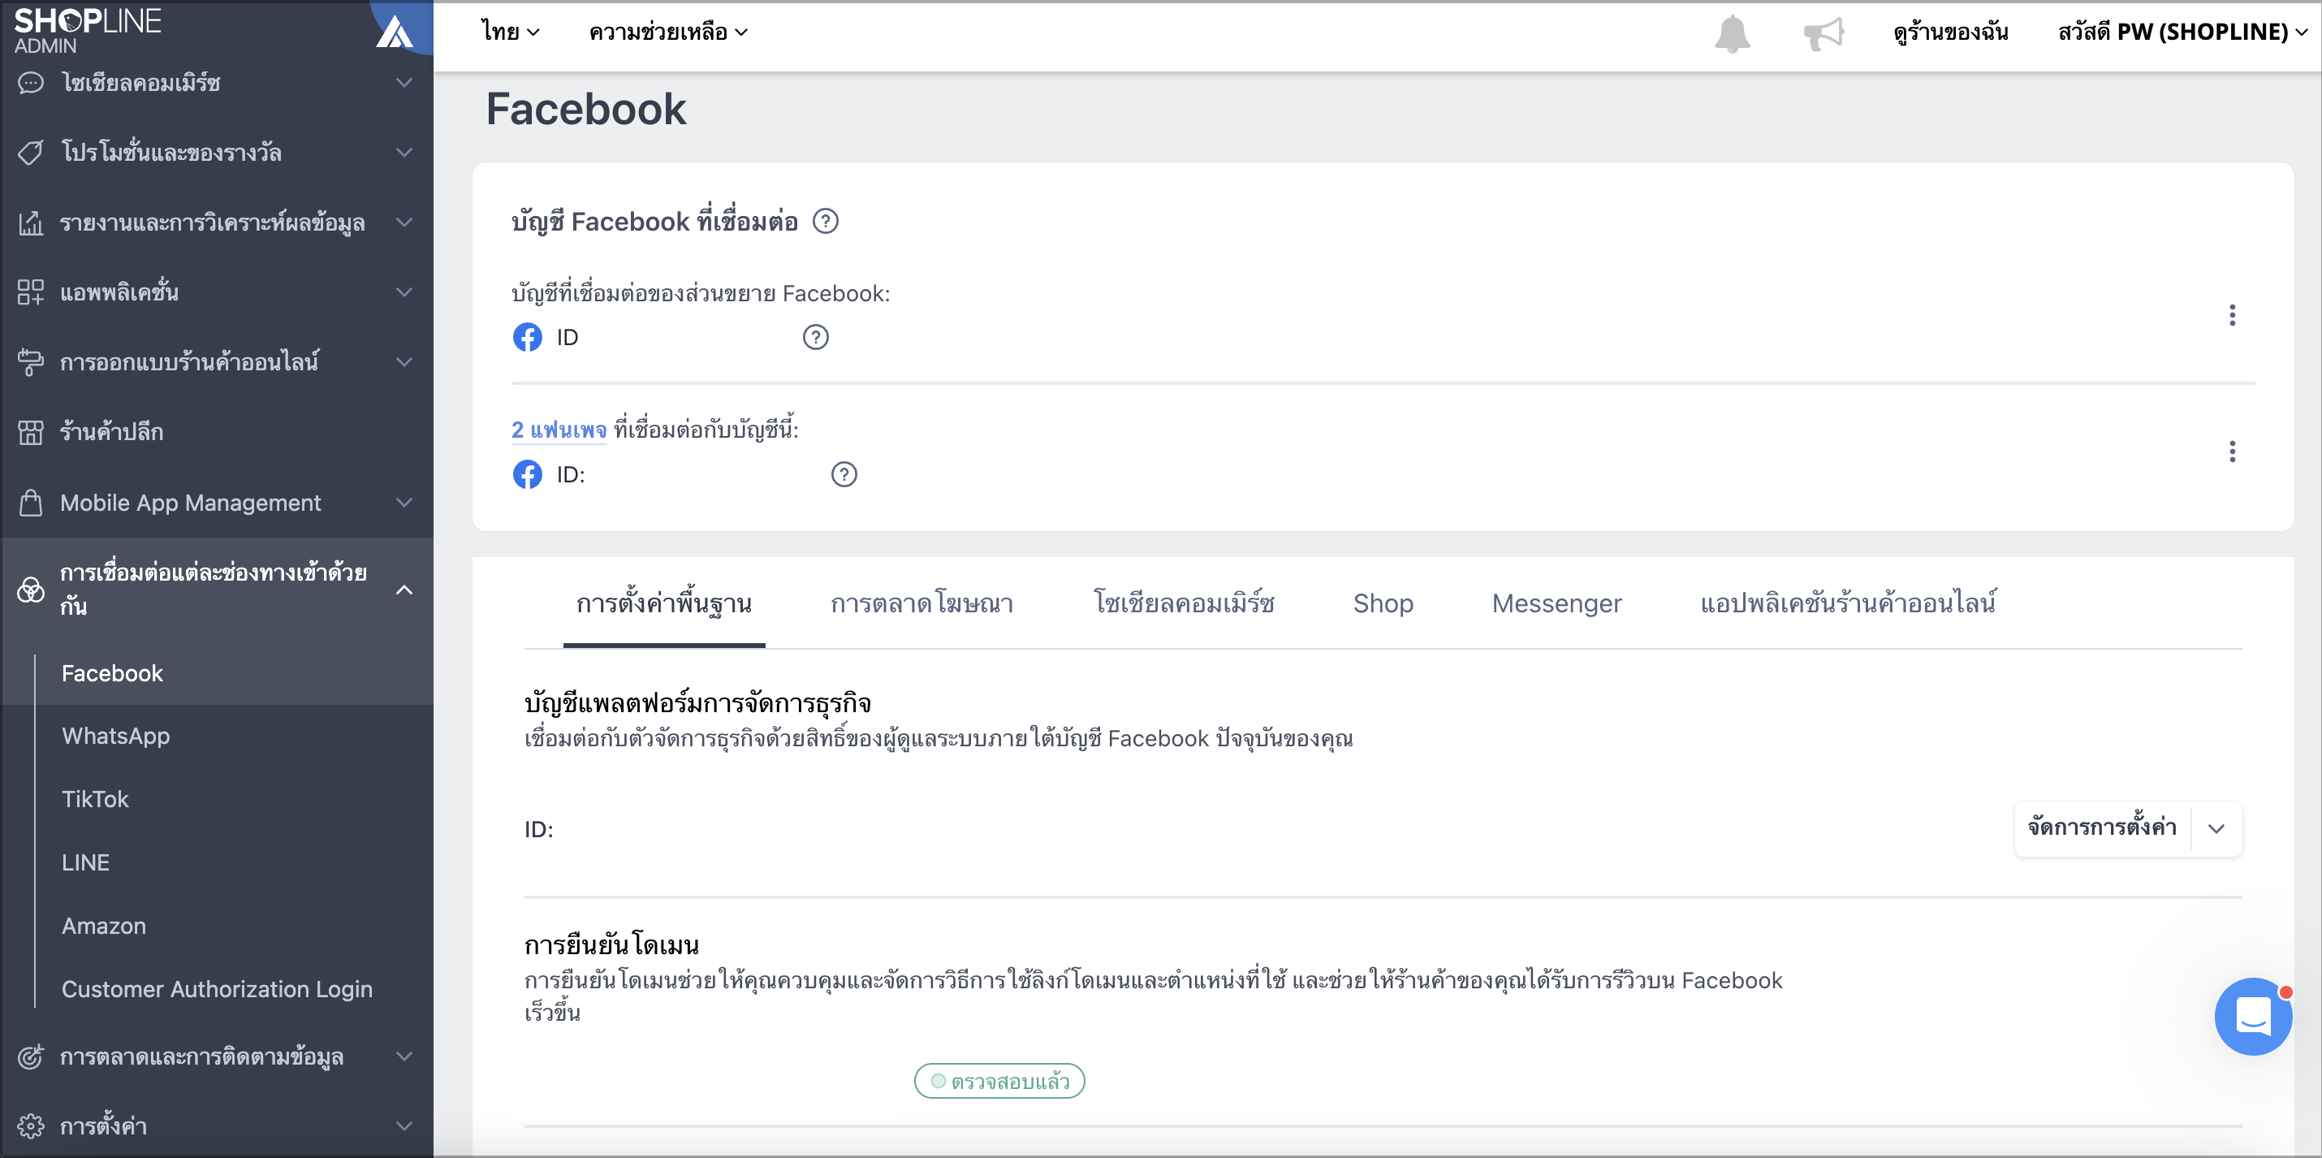Open the chat support bubble button
This screenshot has width=2322, height=1158.
point(2253,1017)
